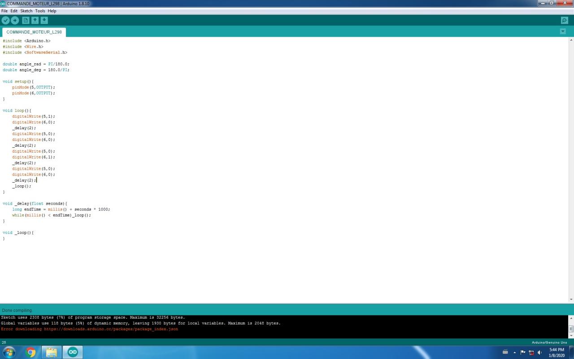Click the "void _loop(){" line
The image size is (574, 359).
pyautogui.click(x=18, y=233)
